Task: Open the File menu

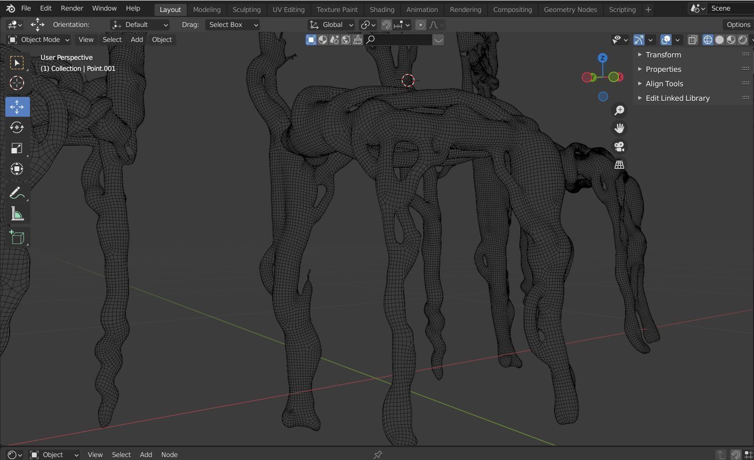Action: coord(26,9)
